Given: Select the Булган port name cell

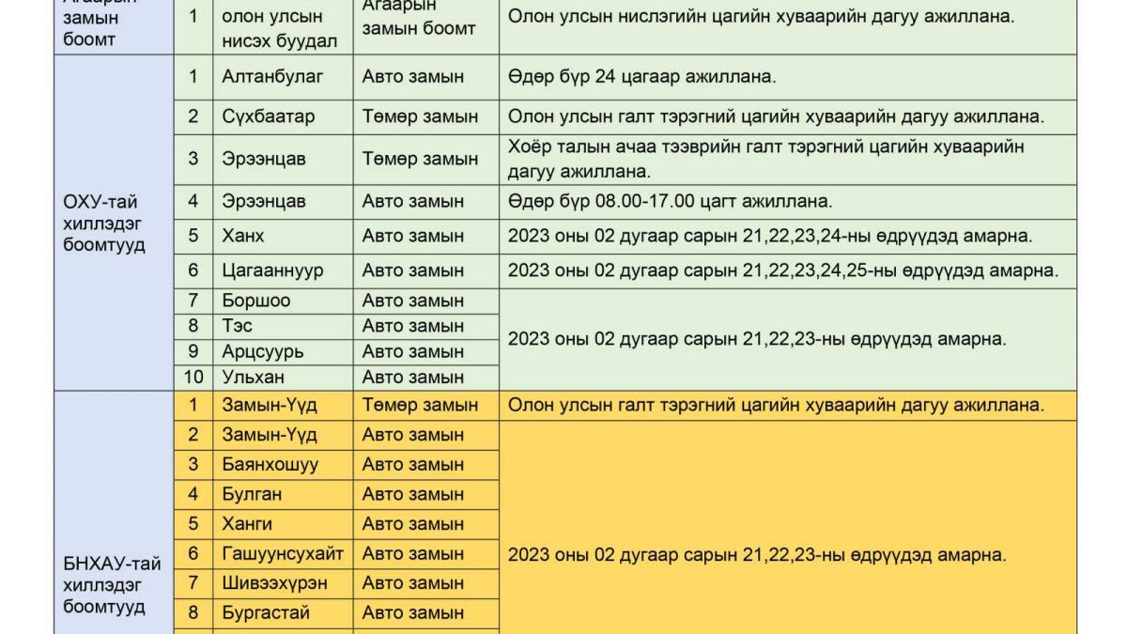Looking at the screenshot, I should (x=252, y=494).
